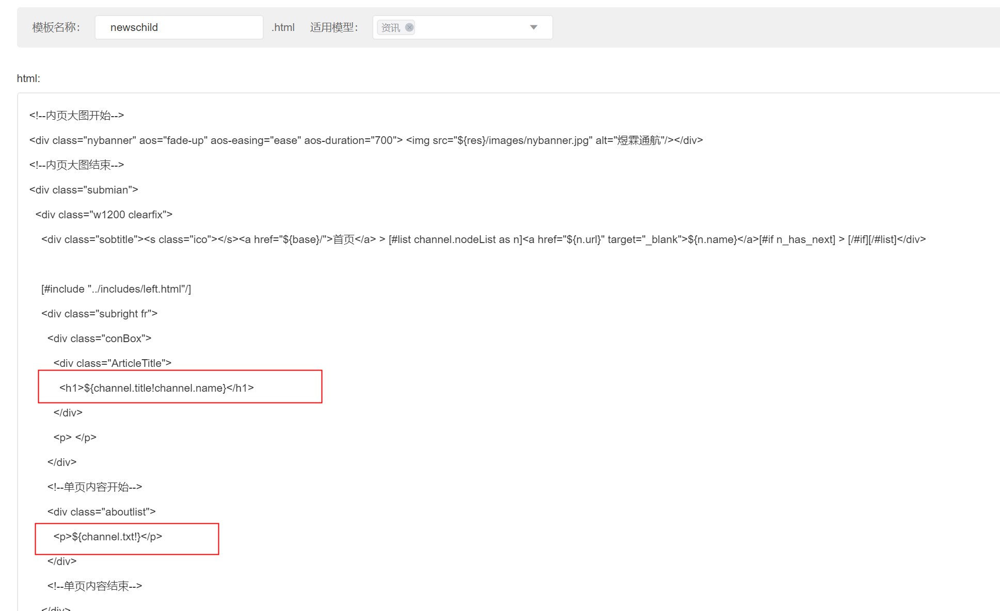Click the newschild template name field
1000x611 pixels.
click(179, 27)
